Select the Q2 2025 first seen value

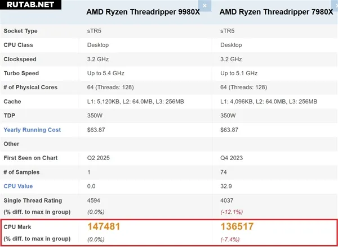(x=98, y=158)
